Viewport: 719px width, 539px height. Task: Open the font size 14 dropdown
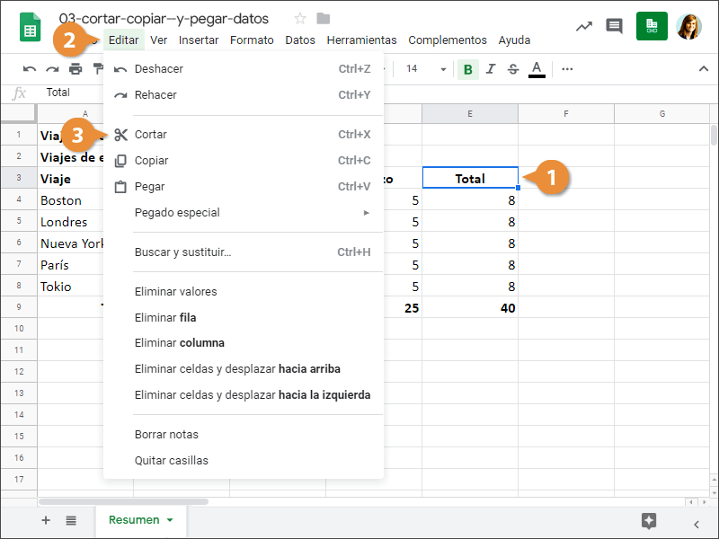425,69
